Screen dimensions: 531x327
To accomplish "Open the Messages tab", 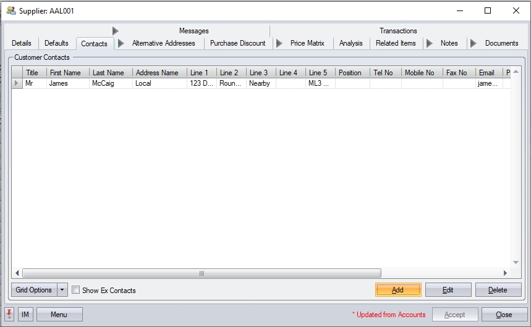I will click(193, 31).
